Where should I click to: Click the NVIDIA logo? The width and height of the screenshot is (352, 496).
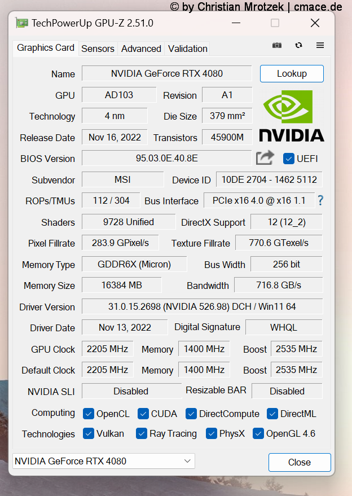[x=292, y=116]
